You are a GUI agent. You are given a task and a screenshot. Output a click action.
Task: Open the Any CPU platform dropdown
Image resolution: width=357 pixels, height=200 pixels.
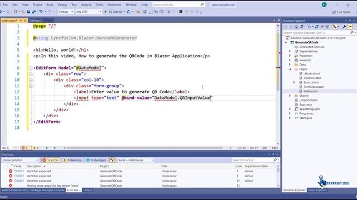point(88,12)
